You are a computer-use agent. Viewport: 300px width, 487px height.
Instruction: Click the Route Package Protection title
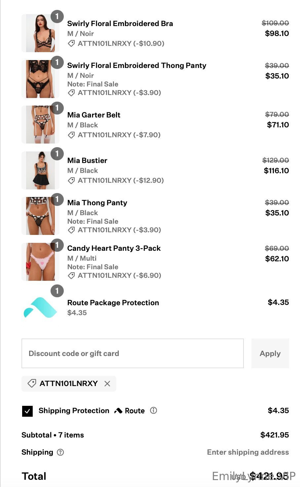point(113,303)
